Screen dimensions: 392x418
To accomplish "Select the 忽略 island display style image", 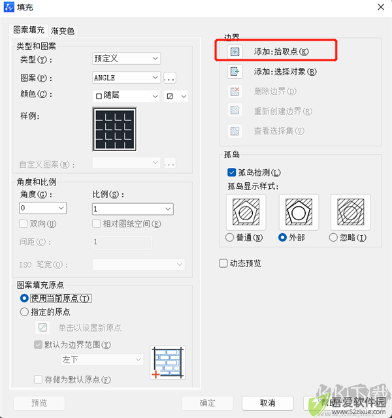I will click(351, 212).
